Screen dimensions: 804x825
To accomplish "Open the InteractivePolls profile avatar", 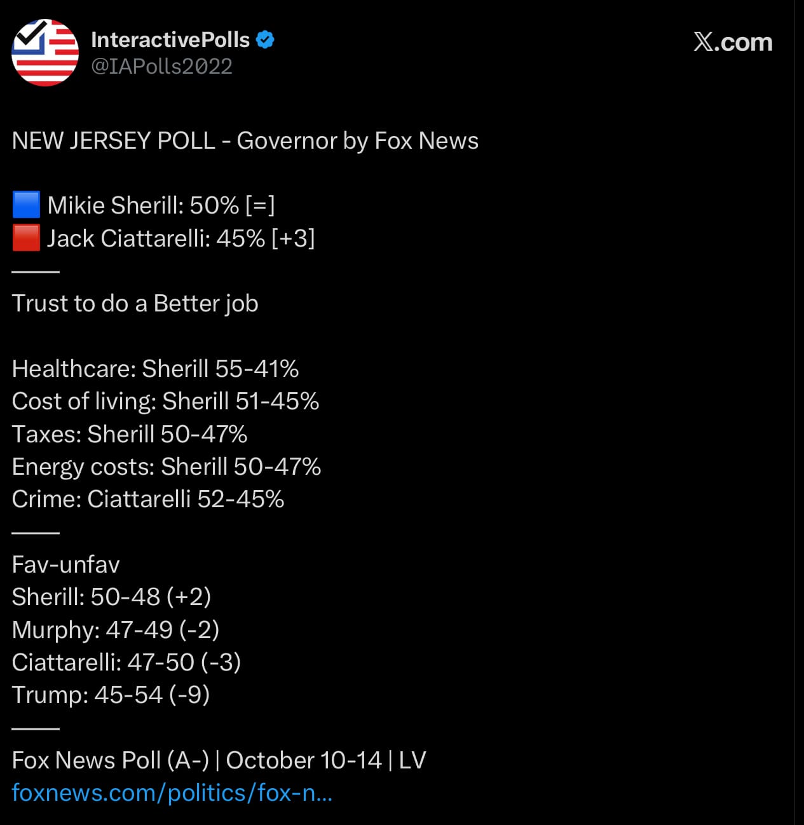I will [44, 53].
